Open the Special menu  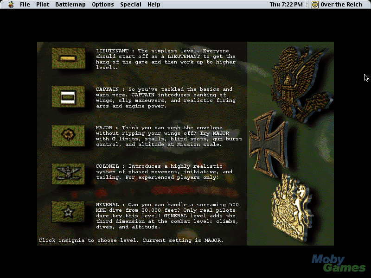click(x=131, y=5)
